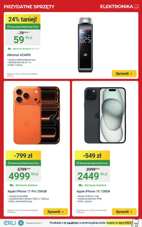
Task: Open the AZARIS breathalyzer product image
Action: click(x=85, y=45)
